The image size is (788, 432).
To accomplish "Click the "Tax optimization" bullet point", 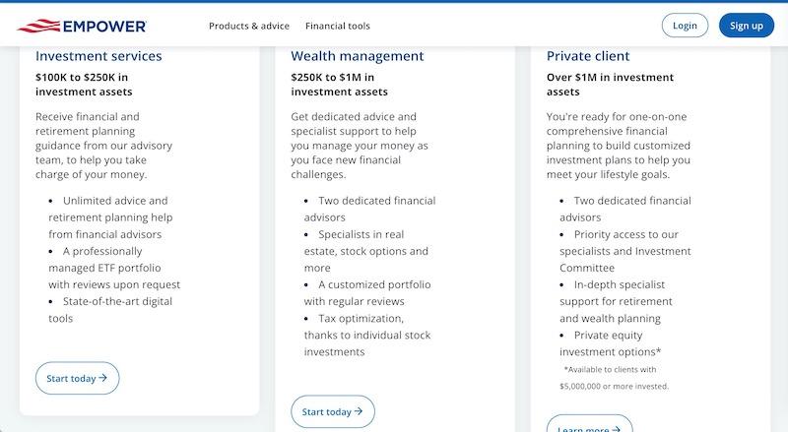I will 367,327.
